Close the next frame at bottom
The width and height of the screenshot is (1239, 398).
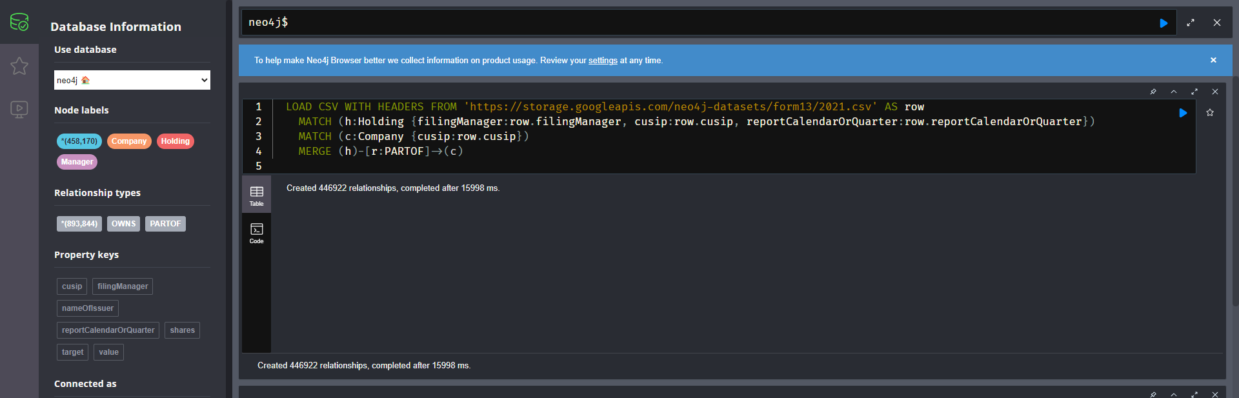pos(1215,394)
